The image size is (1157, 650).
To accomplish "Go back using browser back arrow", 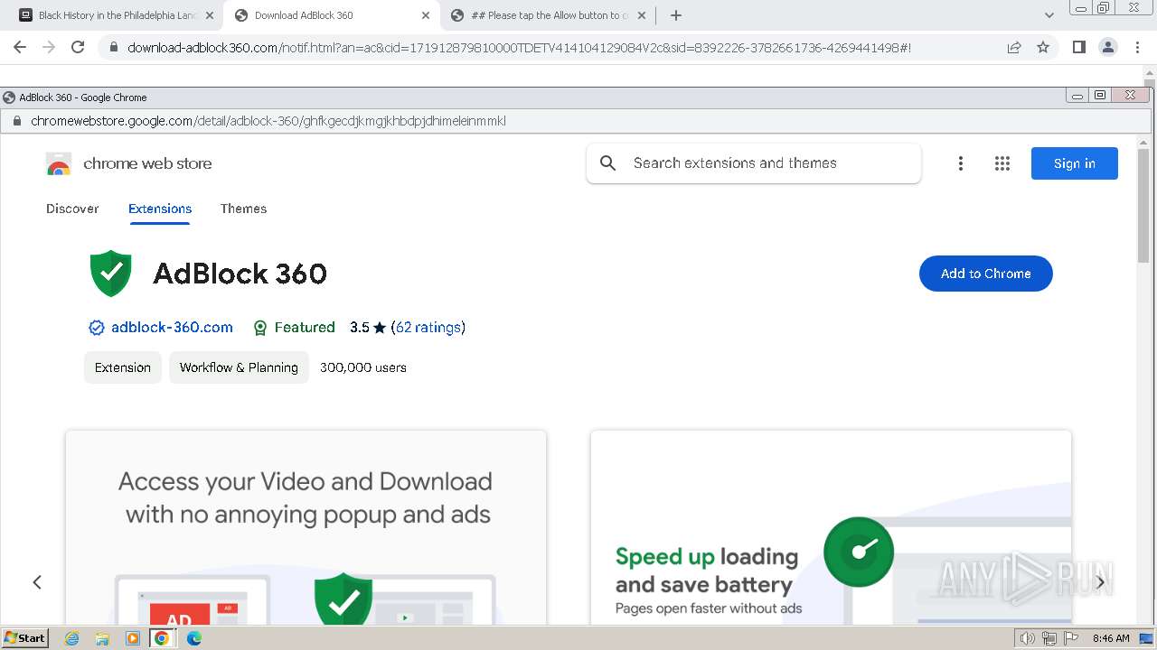I will (x=20, y=47).
